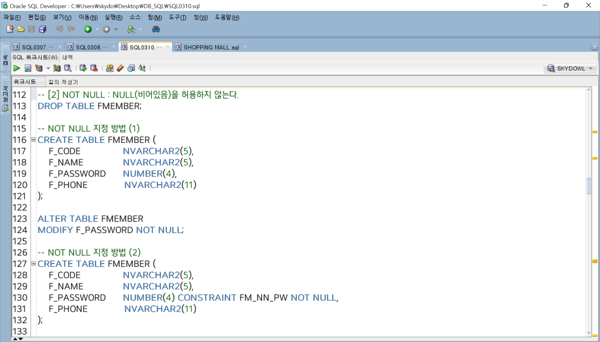Click the green Run Statement button
Viewport: 600px width, 342px height.
coord(17,68)
